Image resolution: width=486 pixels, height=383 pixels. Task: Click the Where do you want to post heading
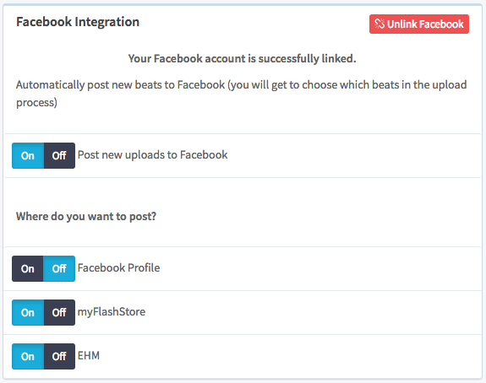pos(86,216)
